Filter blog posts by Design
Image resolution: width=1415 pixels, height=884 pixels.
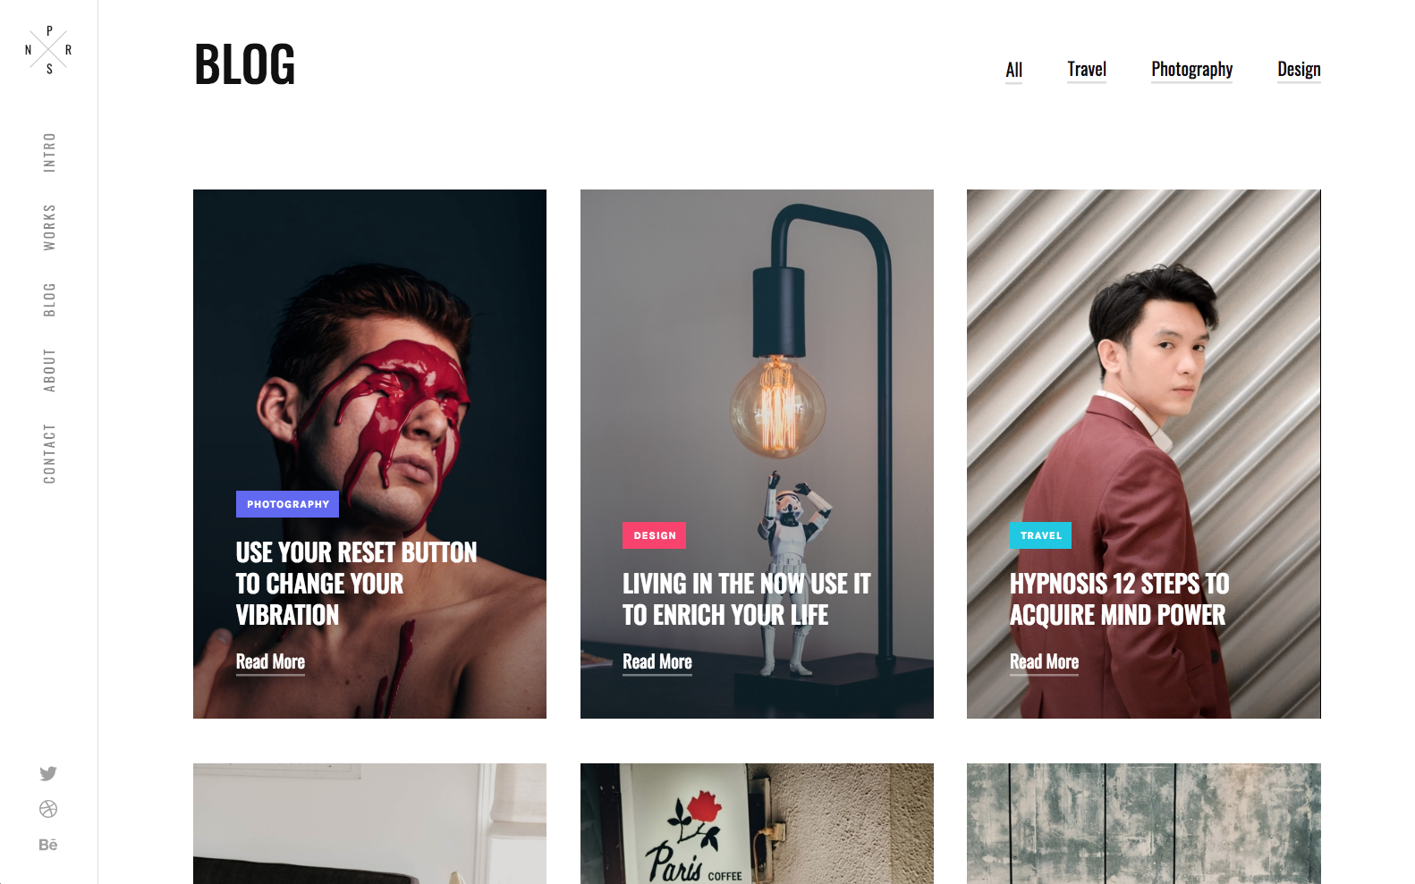tap(1299, 70)
